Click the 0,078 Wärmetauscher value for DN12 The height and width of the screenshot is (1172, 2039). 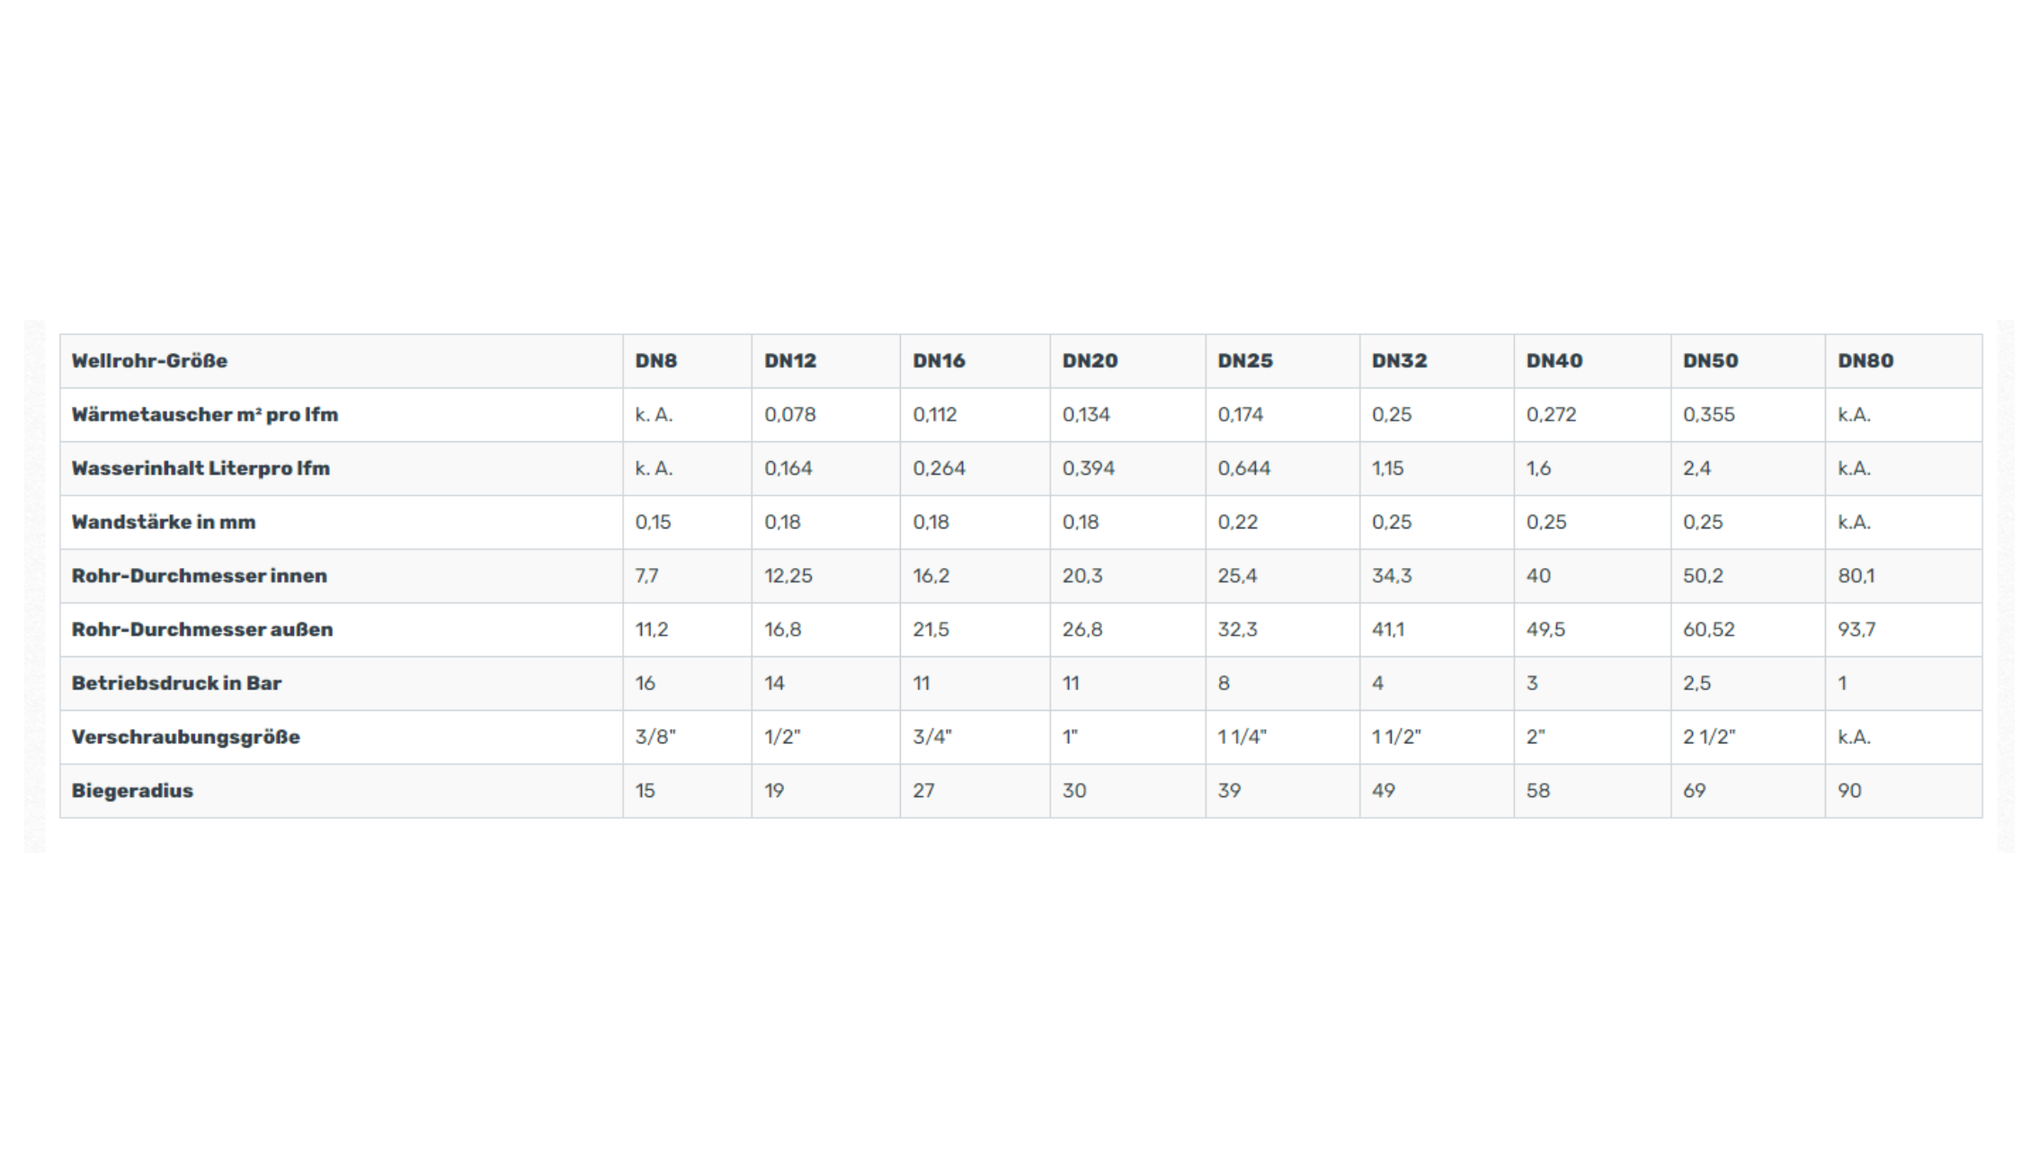pos(789,415)
